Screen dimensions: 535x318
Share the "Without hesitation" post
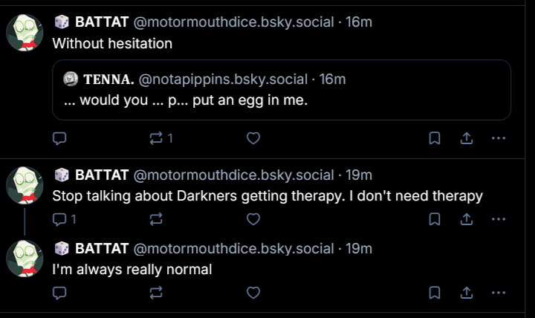[x=467, y=138]
